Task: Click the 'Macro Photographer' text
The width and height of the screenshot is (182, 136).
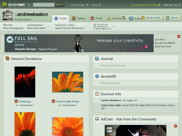Action: 14,28
